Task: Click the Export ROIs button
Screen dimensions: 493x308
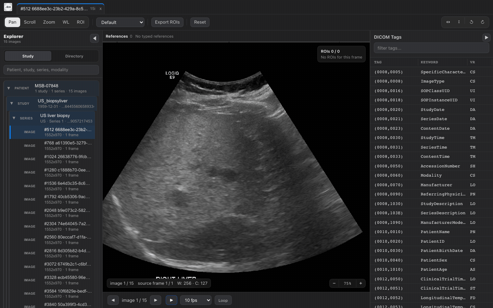Action: [x=167, y=22]
